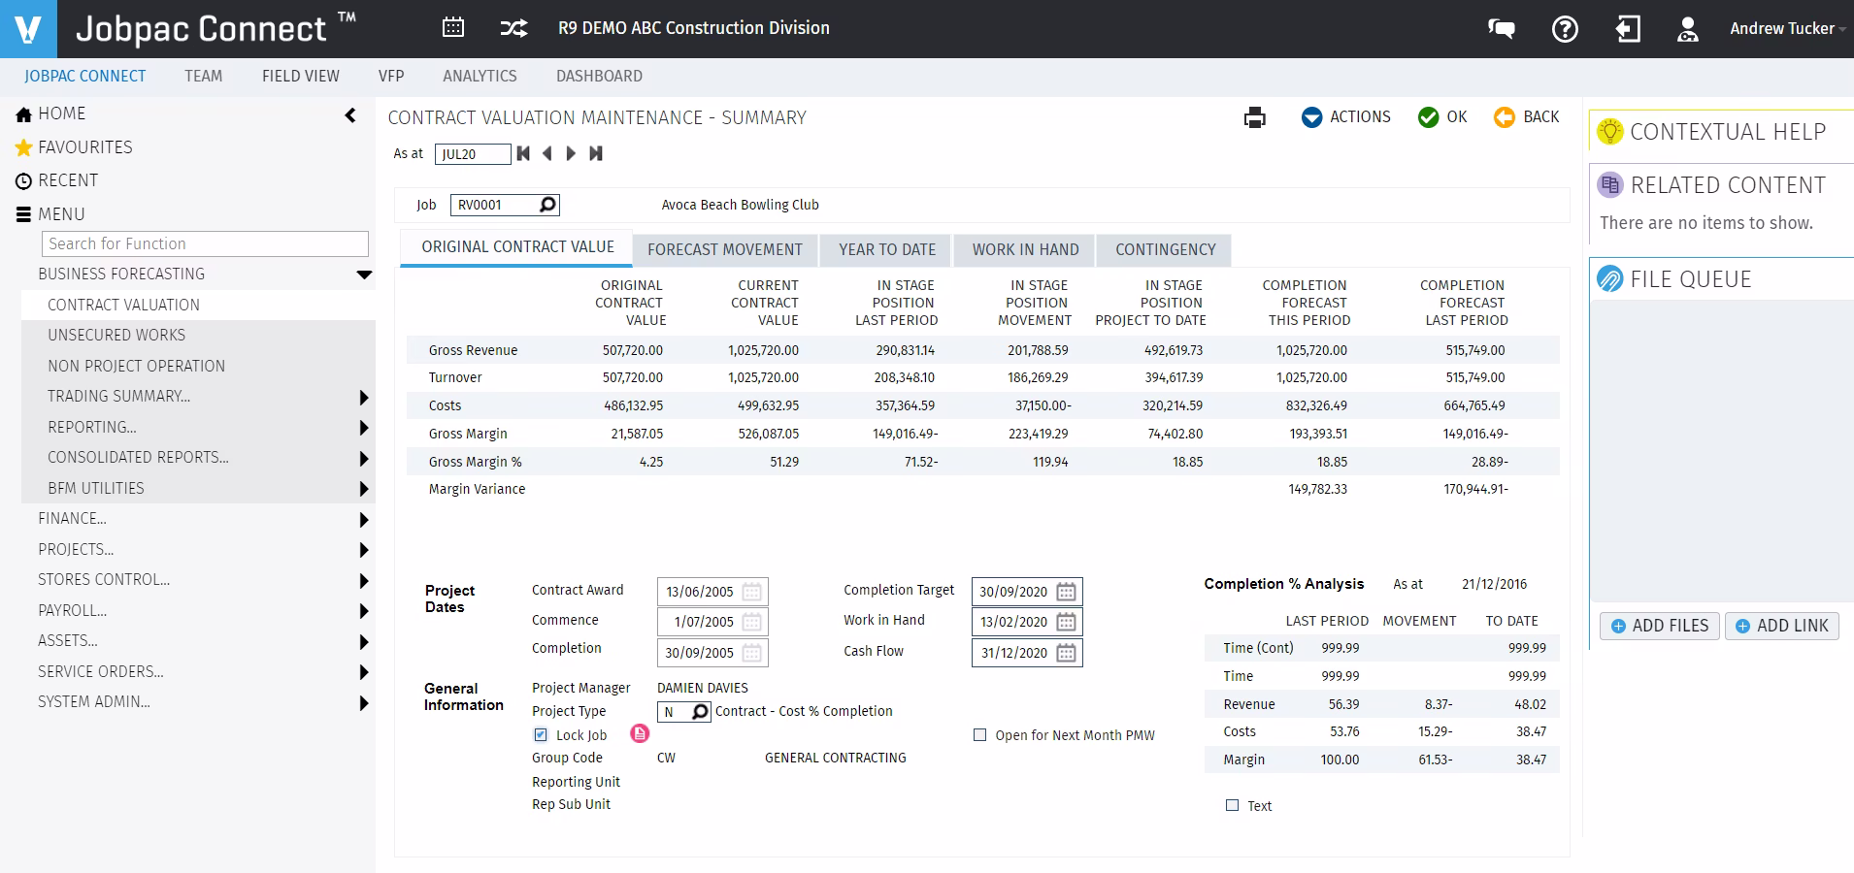Focus the Search for Function field
Viewport: 1854px width, 873px height.
pos(205,243)
